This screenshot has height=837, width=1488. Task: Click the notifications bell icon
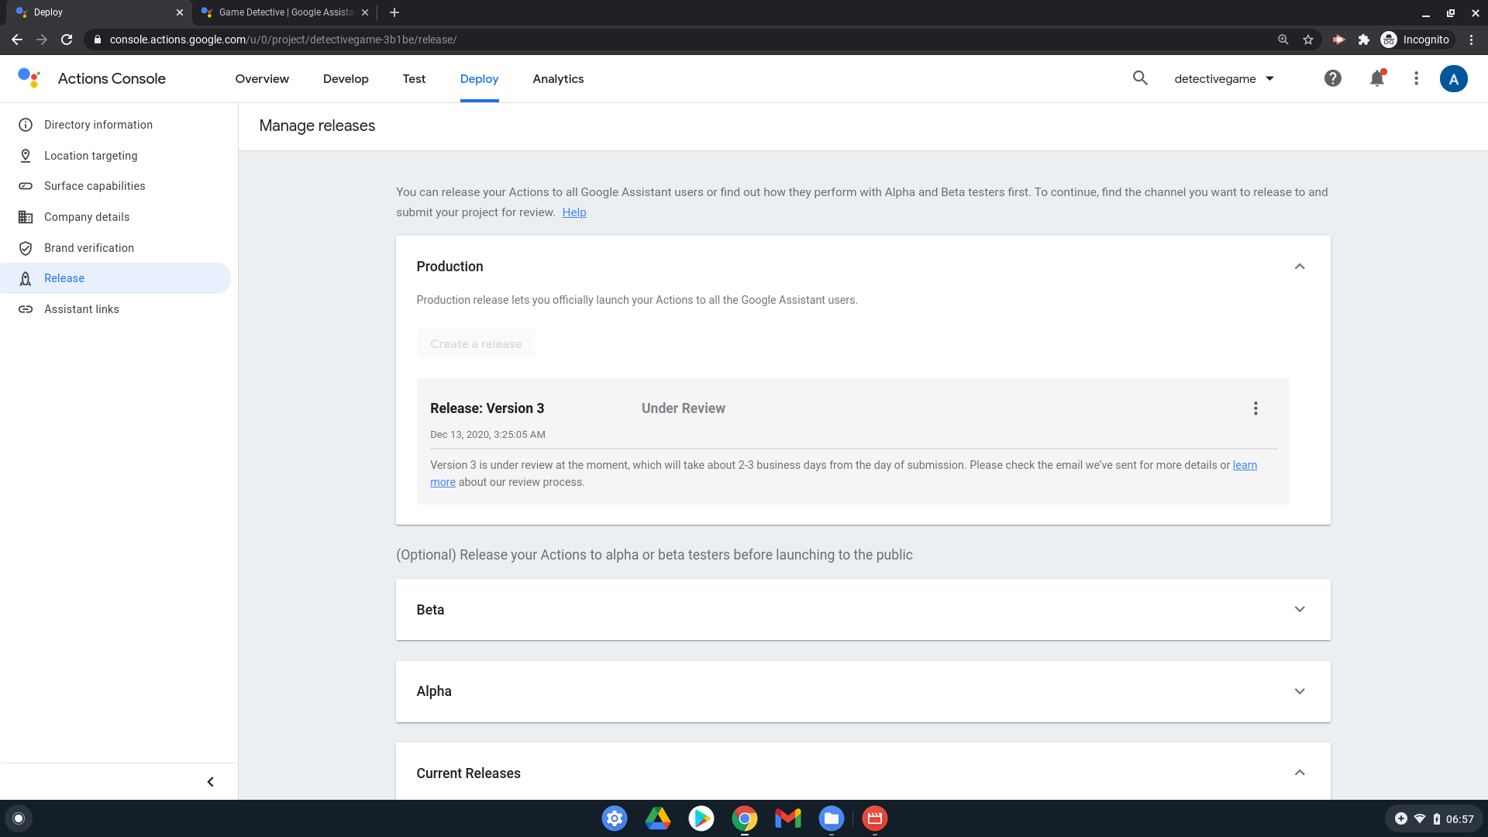1376,78
